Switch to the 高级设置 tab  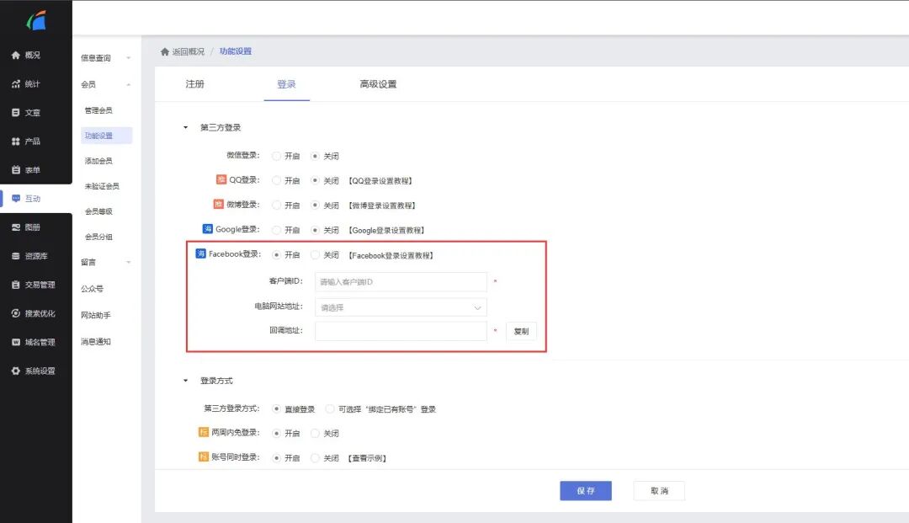378,84
